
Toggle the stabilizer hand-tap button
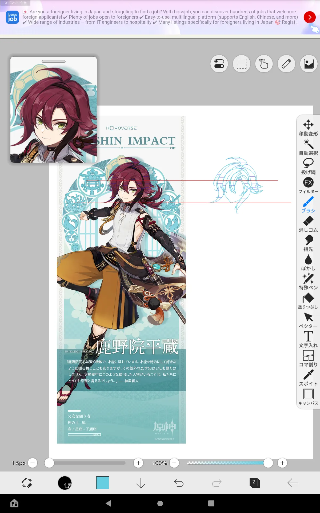(264, 64)
